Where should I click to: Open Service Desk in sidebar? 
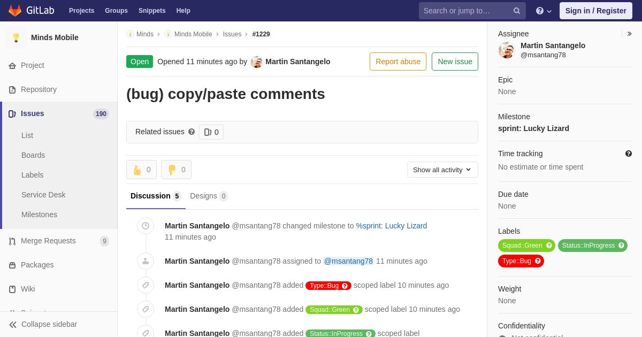pyautogui.click(x=43, y=195)
